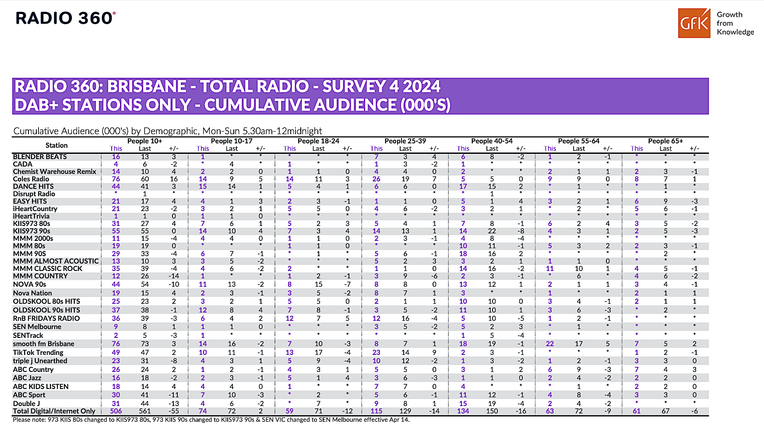The width and height of the screenshot is (764, 434).
Task: Select the SEN Melbourne row label
Action: [37, 326]
